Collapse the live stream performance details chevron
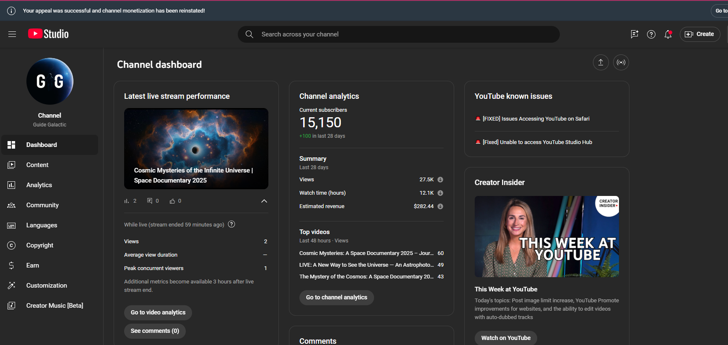The height and width of the screenshot is (345, 728). tap(264, 201)
